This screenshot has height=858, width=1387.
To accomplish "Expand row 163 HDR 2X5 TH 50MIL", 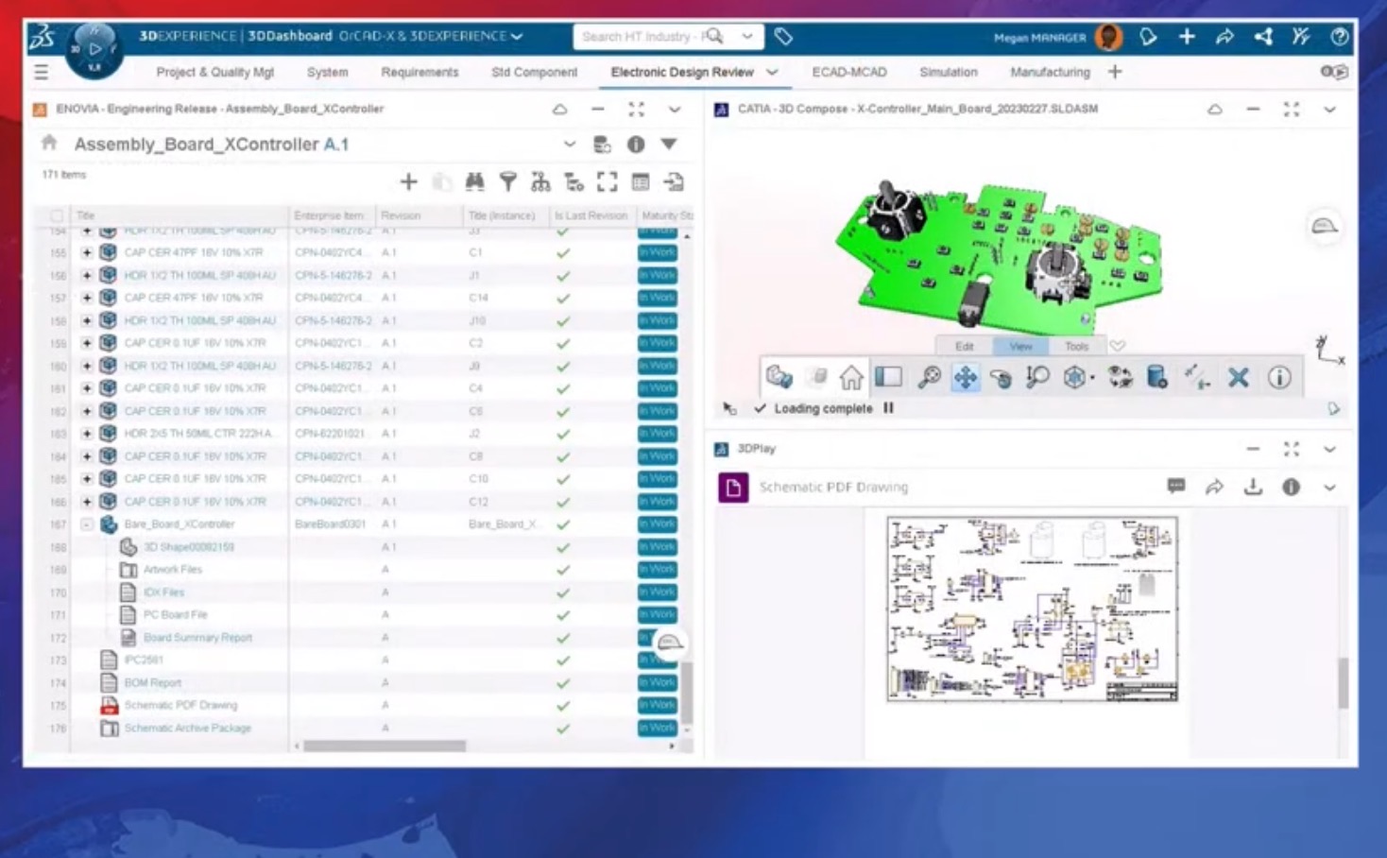I will (86, 434).
